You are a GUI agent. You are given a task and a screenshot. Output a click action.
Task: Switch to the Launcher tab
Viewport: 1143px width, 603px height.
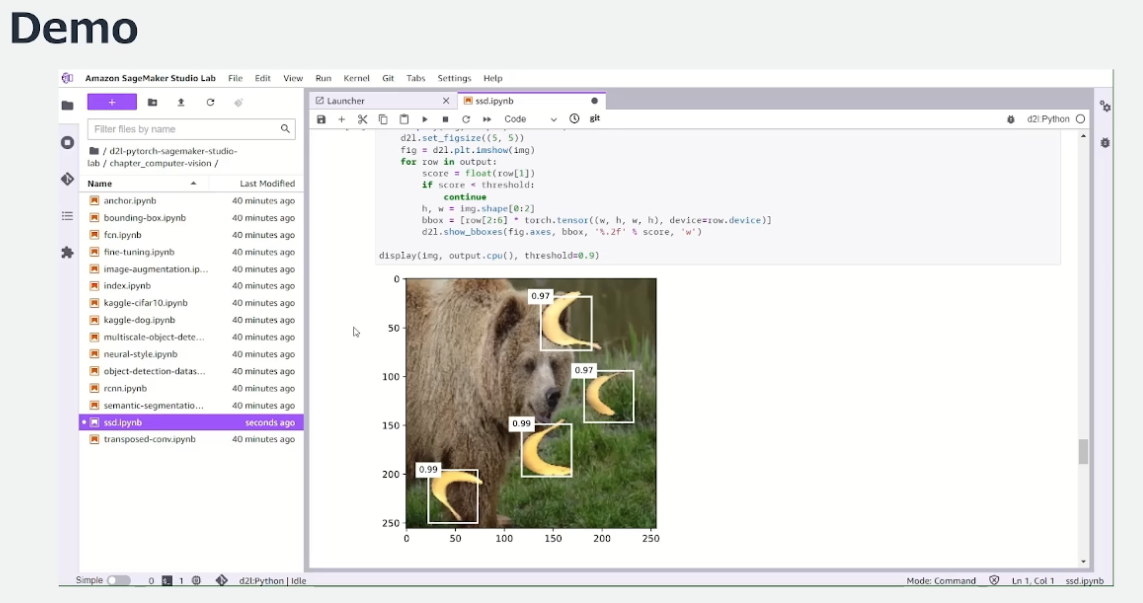click(346, 101)
